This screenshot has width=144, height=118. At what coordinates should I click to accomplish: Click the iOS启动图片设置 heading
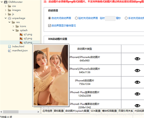pyautogui.click(x=58, y=39)
